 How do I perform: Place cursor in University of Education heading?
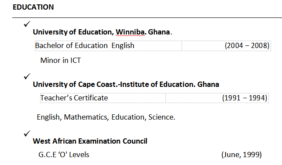tap(102, 32)
